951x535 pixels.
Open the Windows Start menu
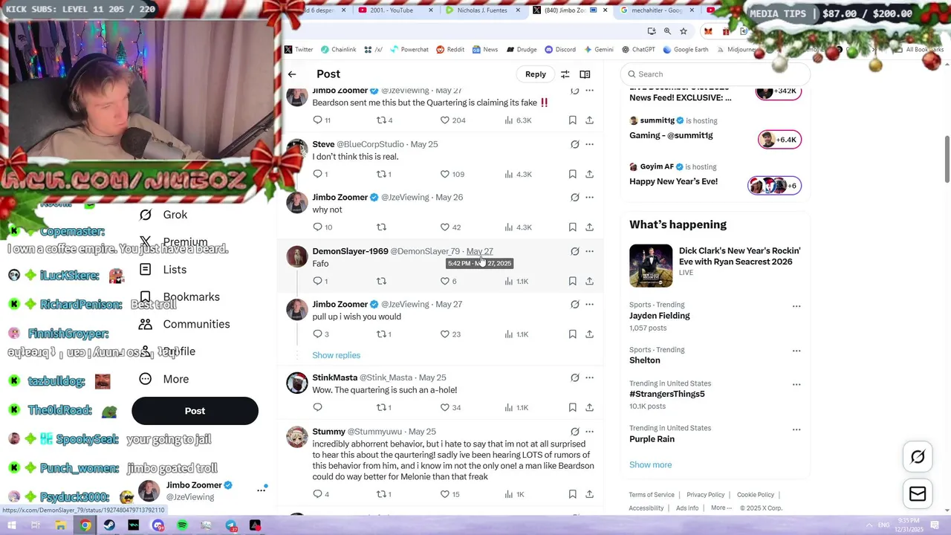pyautogui.click(x=12, y=525)
